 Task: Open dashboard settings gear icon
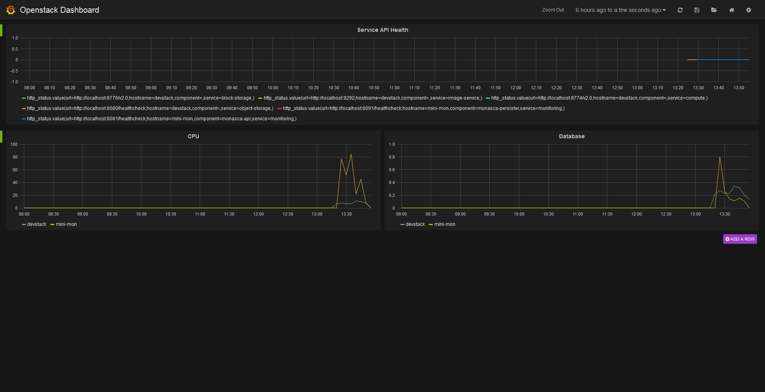(x=749, y=10)
